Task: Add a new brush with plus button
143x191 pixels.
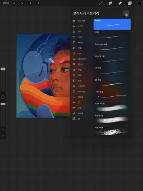Action: (x=126, y=13)
